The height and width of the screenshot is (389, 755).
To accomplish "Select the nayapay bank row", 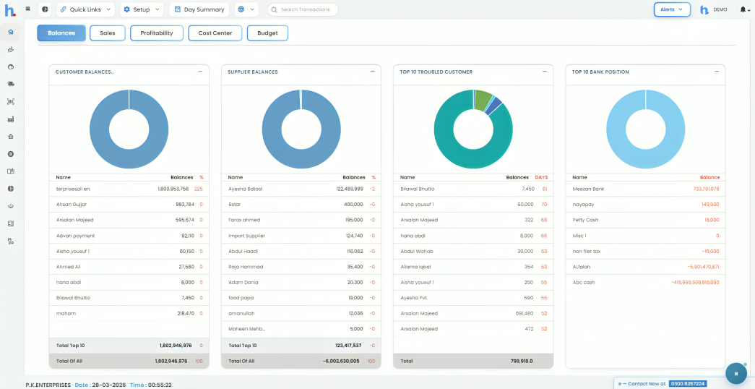I will tap(646, 205).
